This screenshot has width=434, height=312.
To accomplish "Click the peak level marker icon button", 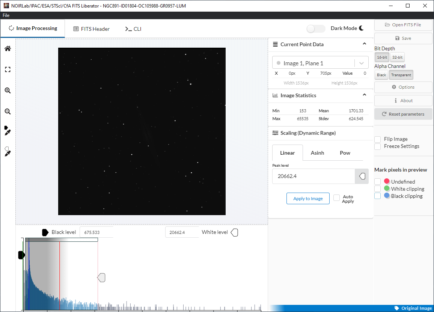I will click(362, 176).
